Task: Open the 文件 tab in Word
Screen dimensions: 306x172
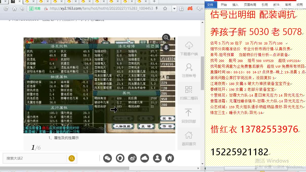Action: (x=210, y=5)
